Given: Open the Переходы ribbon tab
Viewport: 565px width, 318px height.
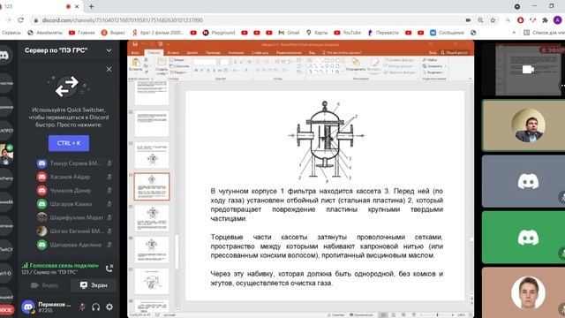Looking at the screenshot, I should [213, 53].
